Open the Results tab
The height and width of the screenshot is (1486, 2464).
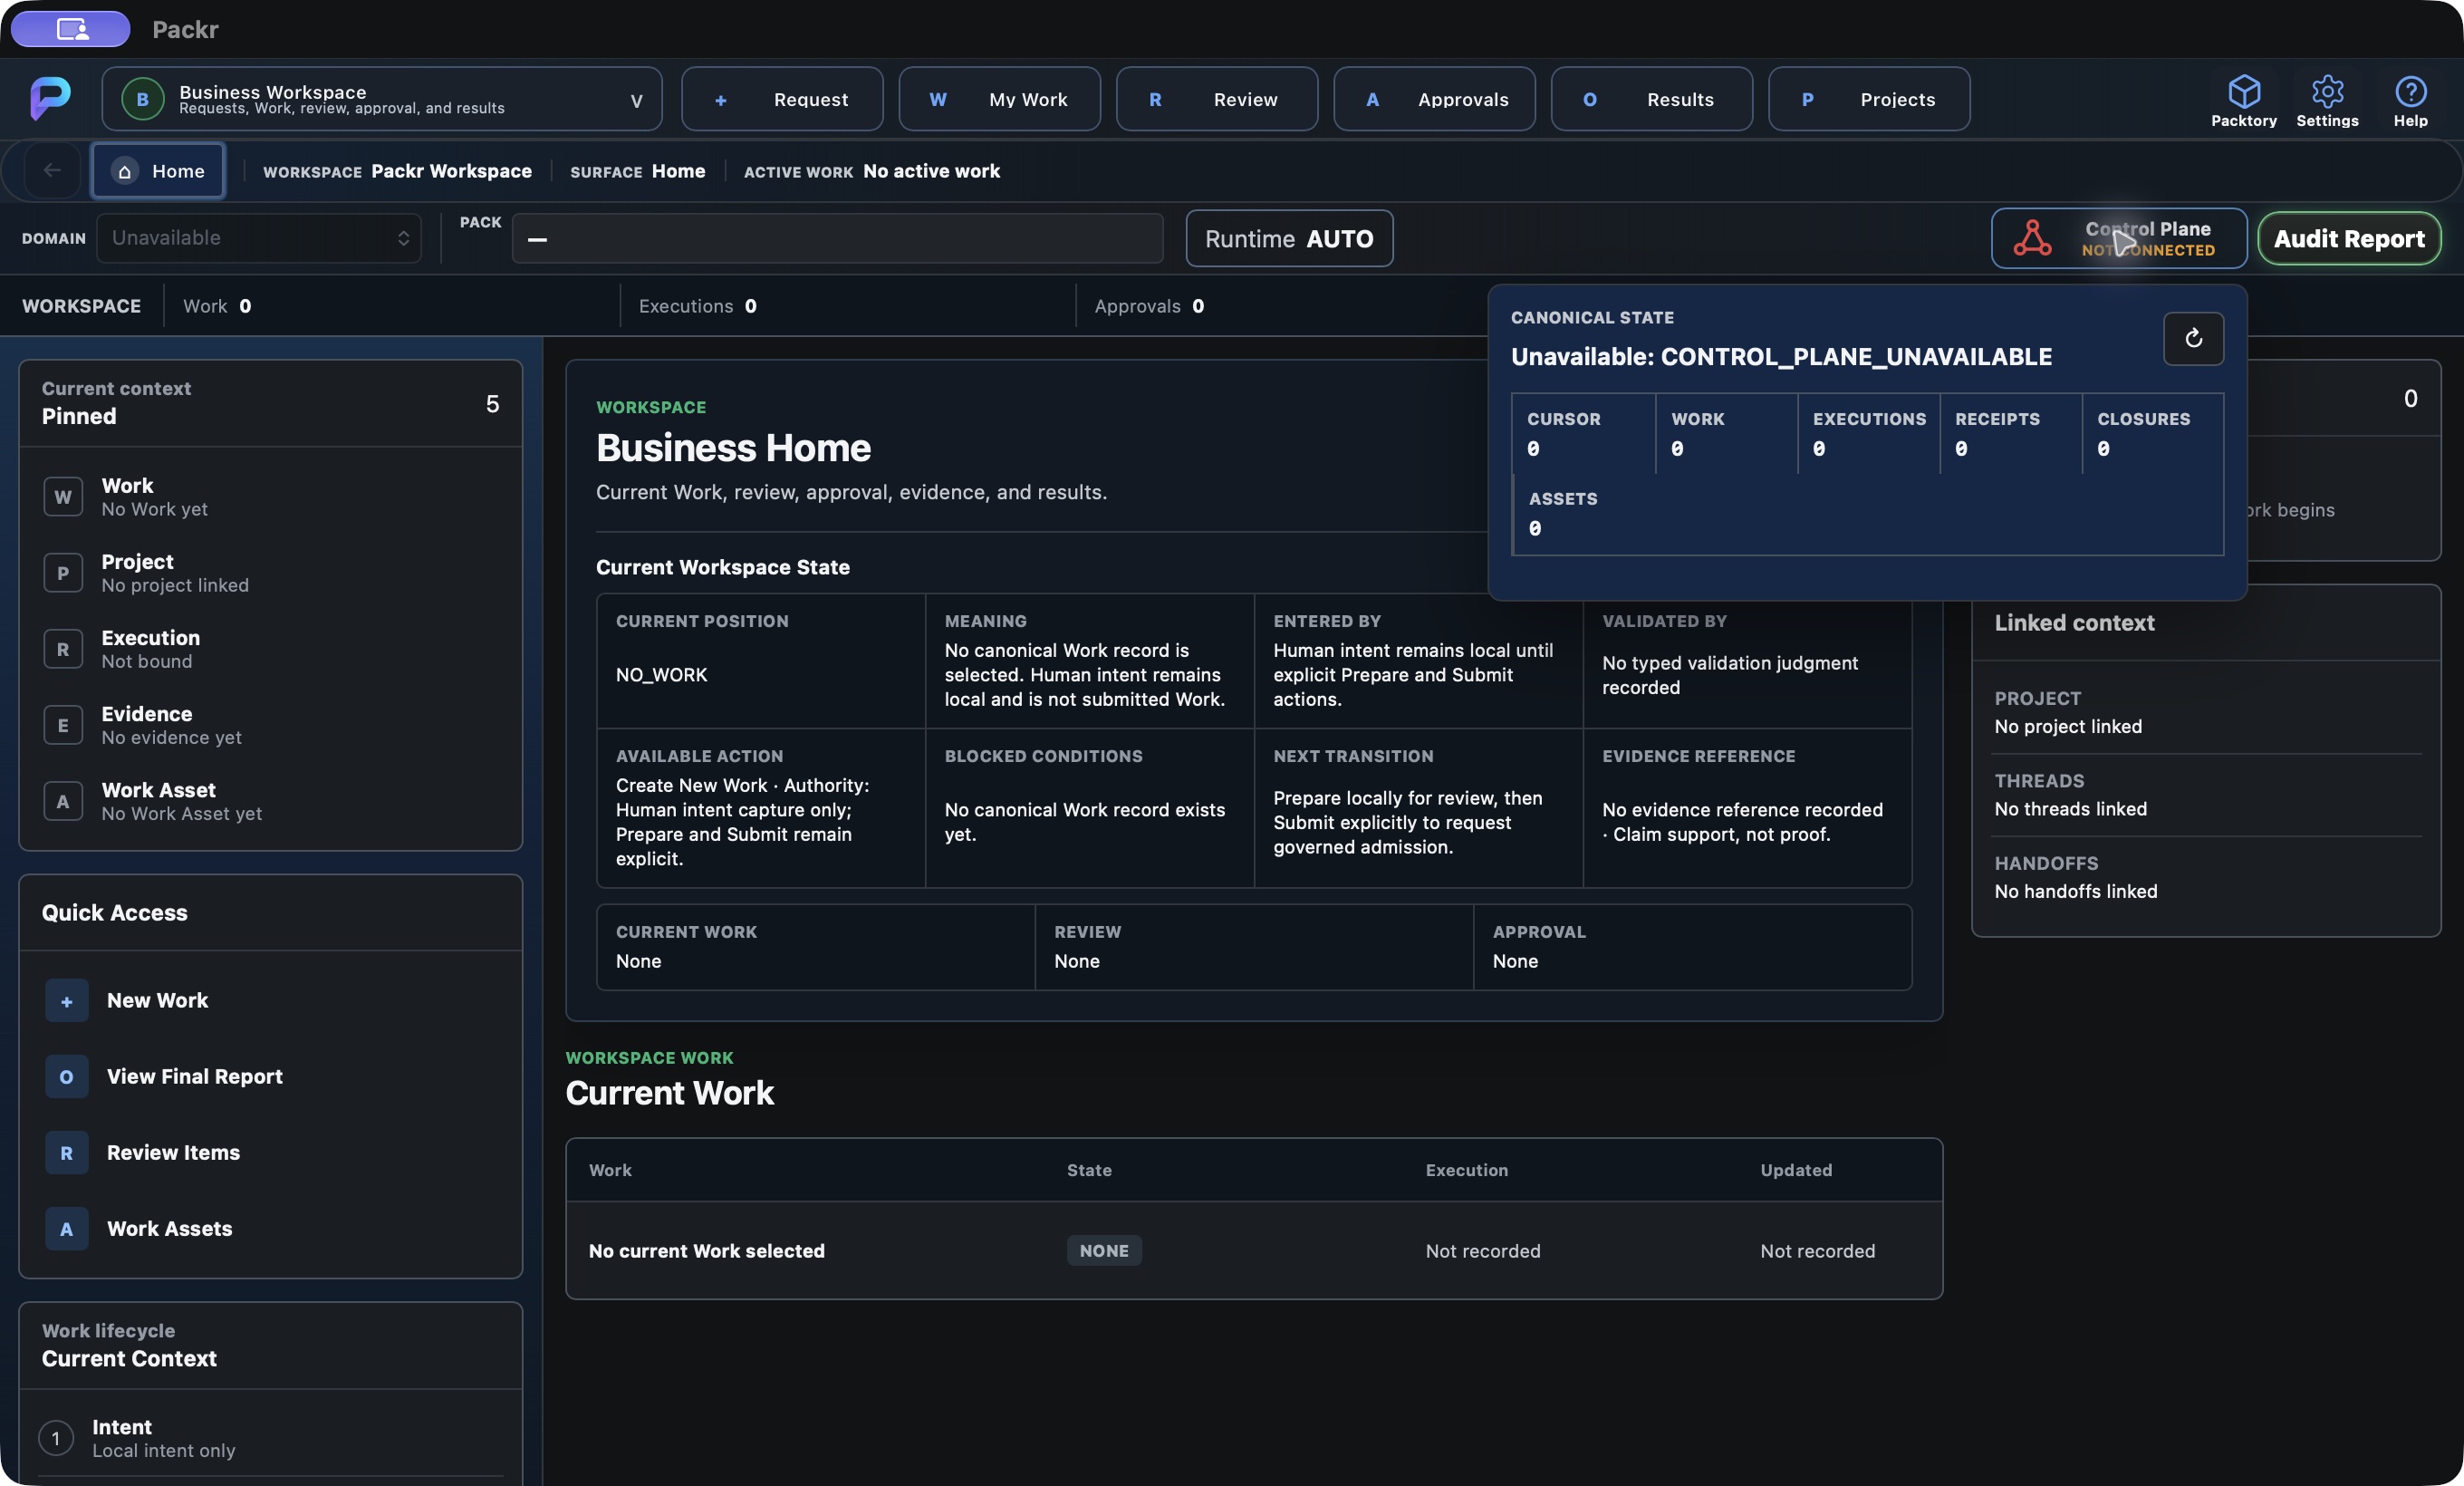pyautogui.click(x=1651, y=99)
